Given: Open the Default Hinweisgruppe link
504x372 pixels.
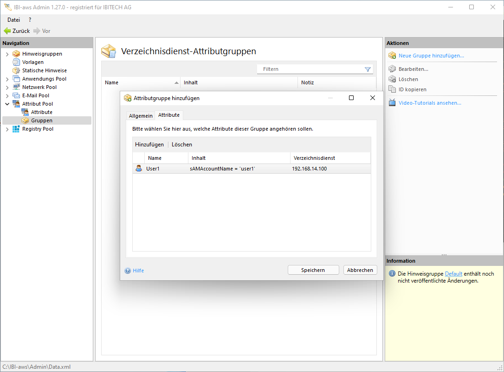Looking at the screenshot, I should point(453,274).
